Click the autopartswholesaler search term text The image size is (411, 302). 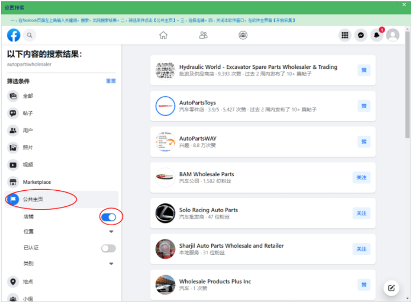pyautogui.click(x=29, y=64)
